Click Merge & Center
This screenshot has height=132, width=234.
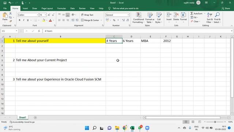pos(90,20)
